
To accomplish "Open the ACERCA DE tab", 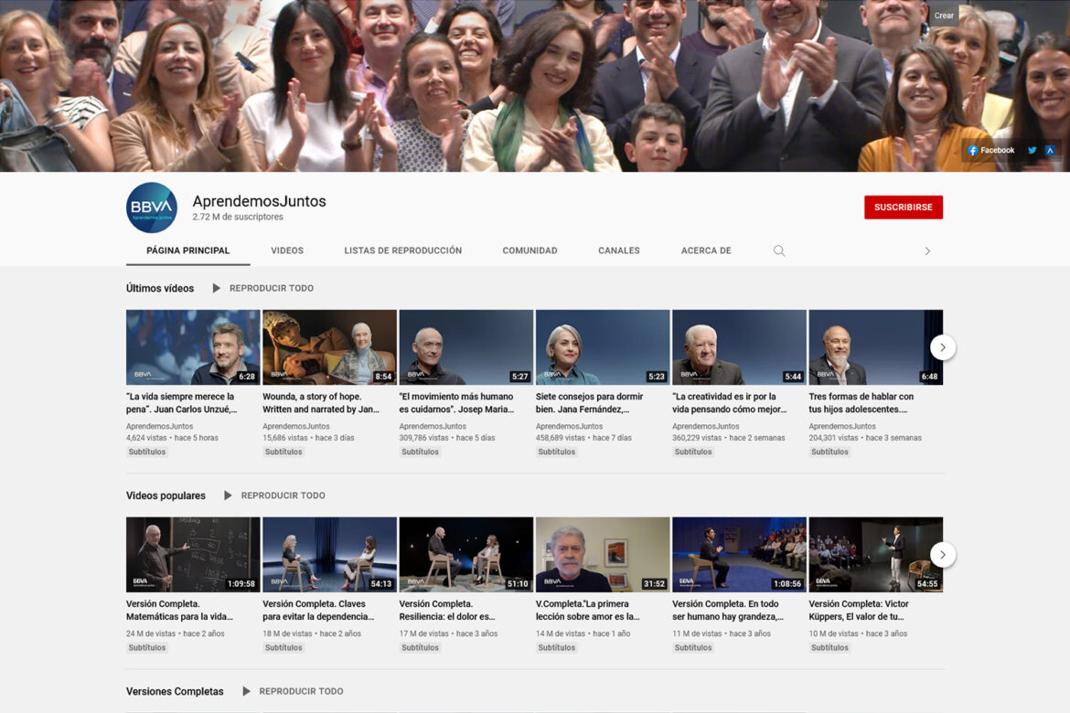I will point(705,250).
